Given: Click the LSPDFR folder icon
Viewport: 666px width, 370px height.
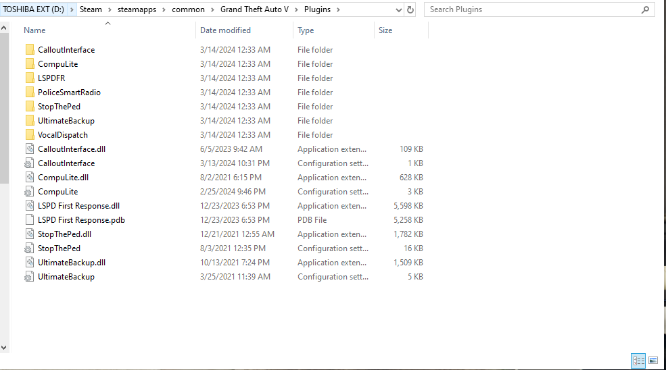Looking at the screenshot, I should (x=30, y=78).
